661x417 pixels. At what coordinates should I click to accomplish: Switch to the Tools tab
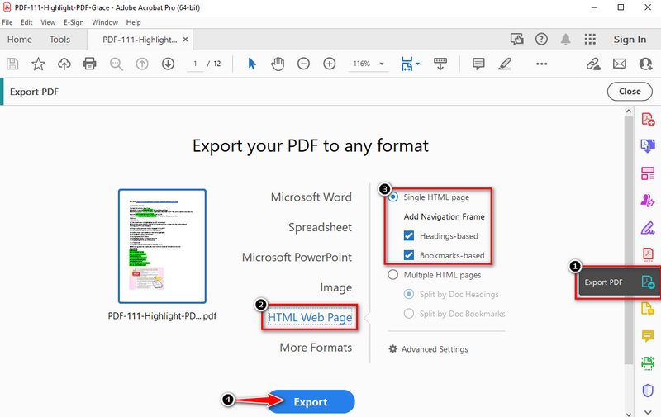point(59,39)
